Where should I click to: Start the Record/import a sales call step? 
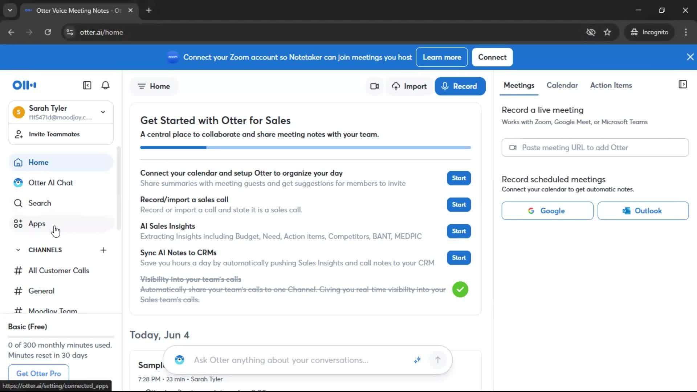[459, 205]
